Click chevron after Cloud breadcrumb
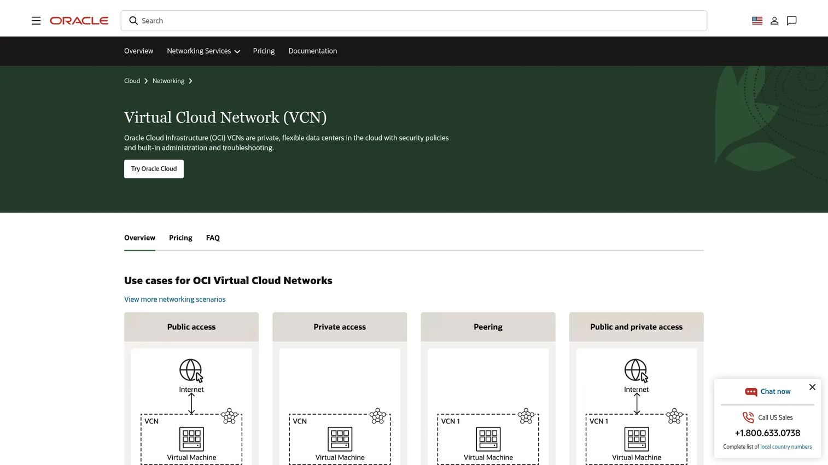The image size is (828, 465). tap(146, 81)
